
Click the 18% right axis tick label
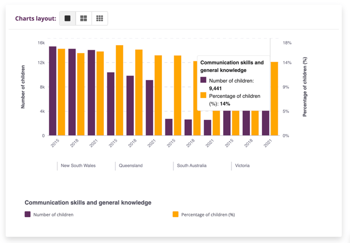point(287,43)
